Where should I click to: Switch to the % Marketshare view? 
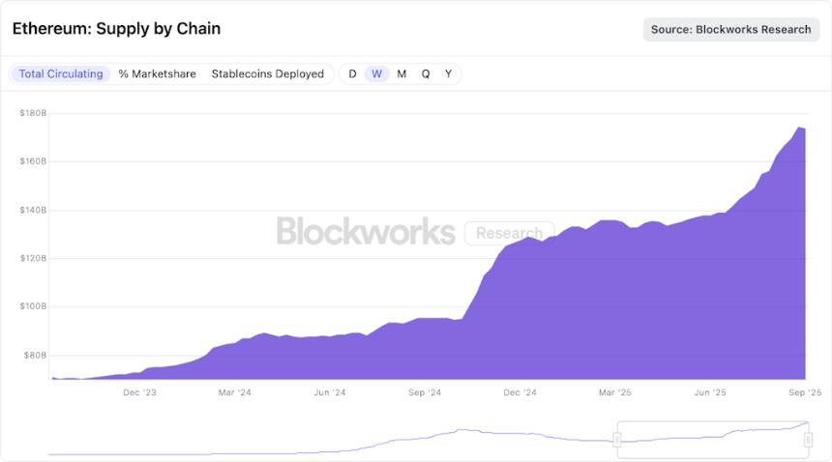[157, 74]
